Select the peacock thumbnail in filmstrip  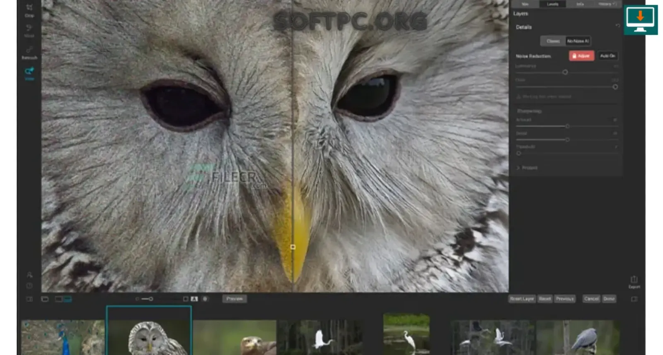click(x=63, y=337)
